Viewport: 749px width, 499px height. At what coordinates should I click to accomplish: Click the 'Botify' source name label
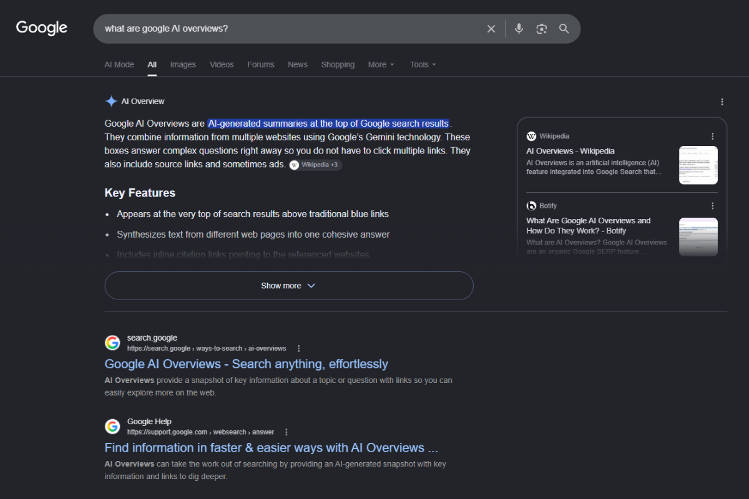click(548, 206)
